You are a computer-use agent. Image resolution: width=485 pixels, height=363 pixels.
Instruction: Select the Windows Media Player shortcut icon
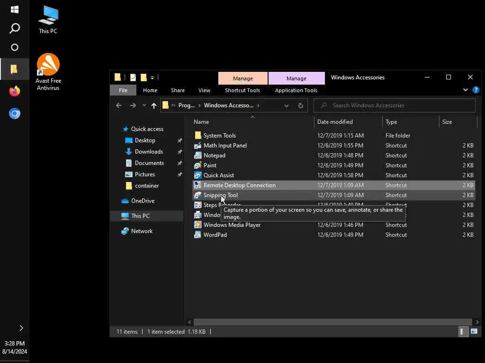click(198, 225)
